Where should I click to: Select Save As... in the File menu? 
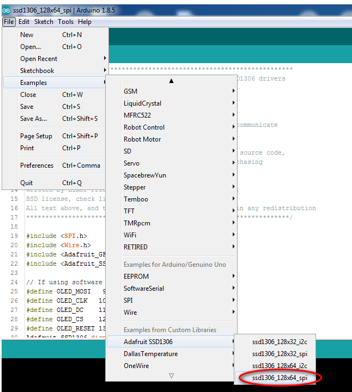click(55, 119)
